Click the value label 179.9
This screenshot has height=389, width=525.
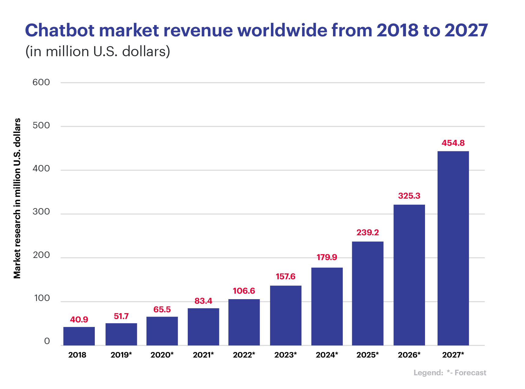[x=327, y=257]
